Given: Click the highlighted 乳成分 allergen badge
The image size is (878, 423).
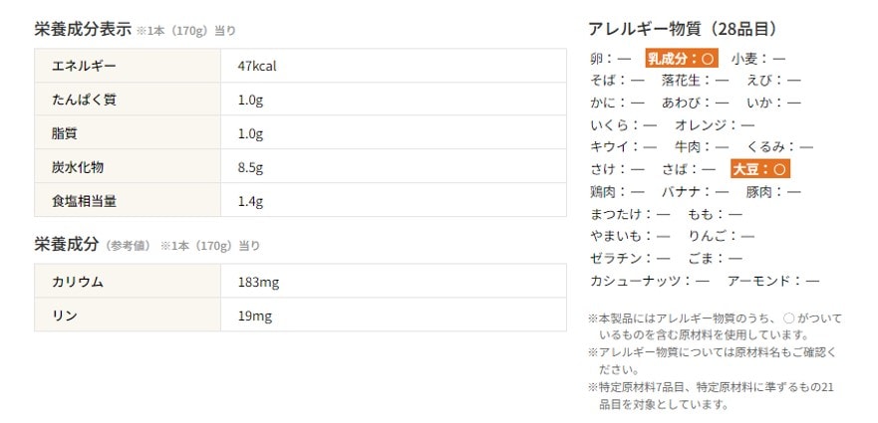Looking at the screenshot, I should click(x=681, y=59).
